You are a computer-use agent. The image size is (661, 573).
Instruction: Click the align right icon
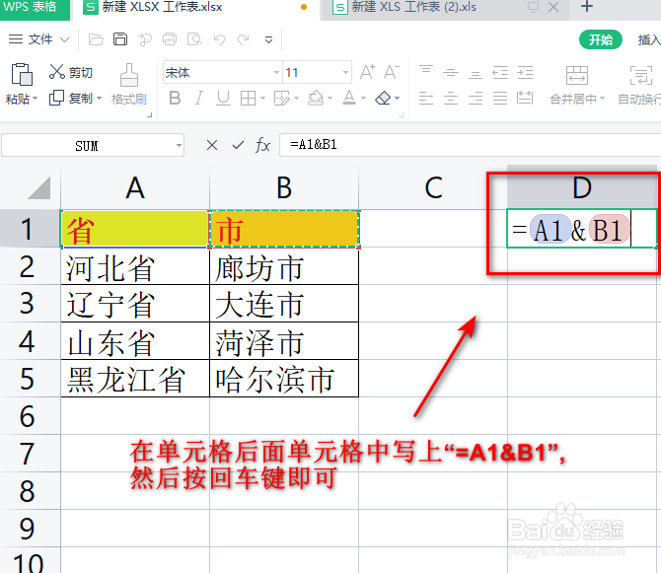(476, 99)
